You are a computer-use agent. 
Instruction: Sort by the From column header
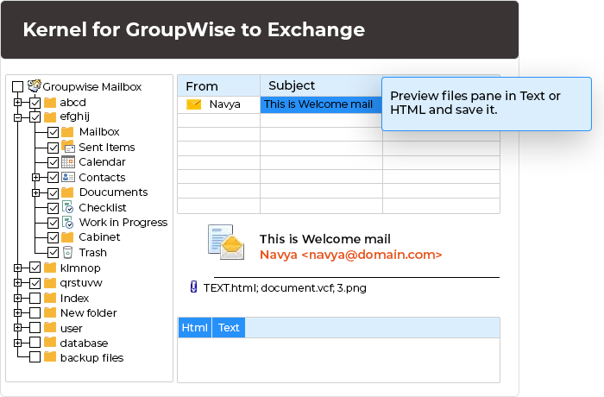[x=219, y=86]
